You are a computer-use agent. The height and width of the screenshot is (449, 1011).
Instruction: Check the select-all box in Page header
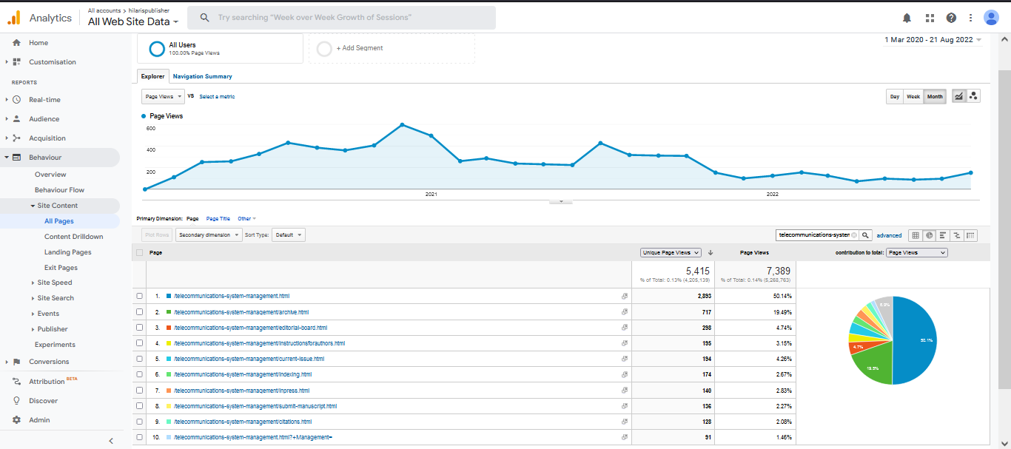140,252
